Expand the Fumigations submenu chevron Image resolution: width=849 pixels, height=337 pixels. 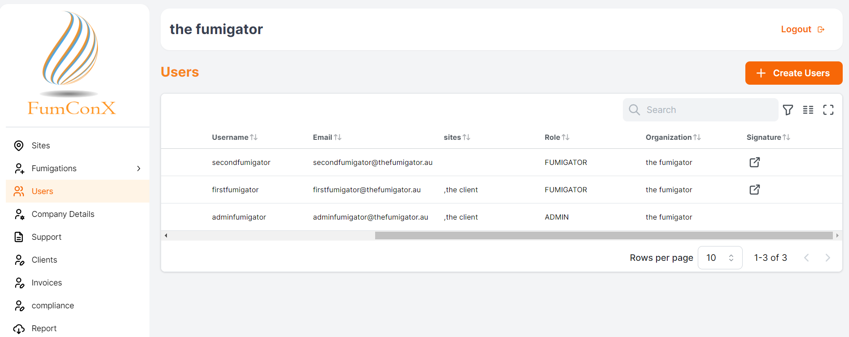139,168
